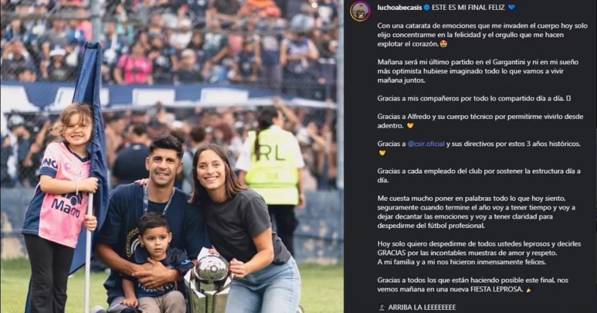Click the yellow heart below 'años históricos.'
Screen dimensions: 597x313
(x=382, y=152)
